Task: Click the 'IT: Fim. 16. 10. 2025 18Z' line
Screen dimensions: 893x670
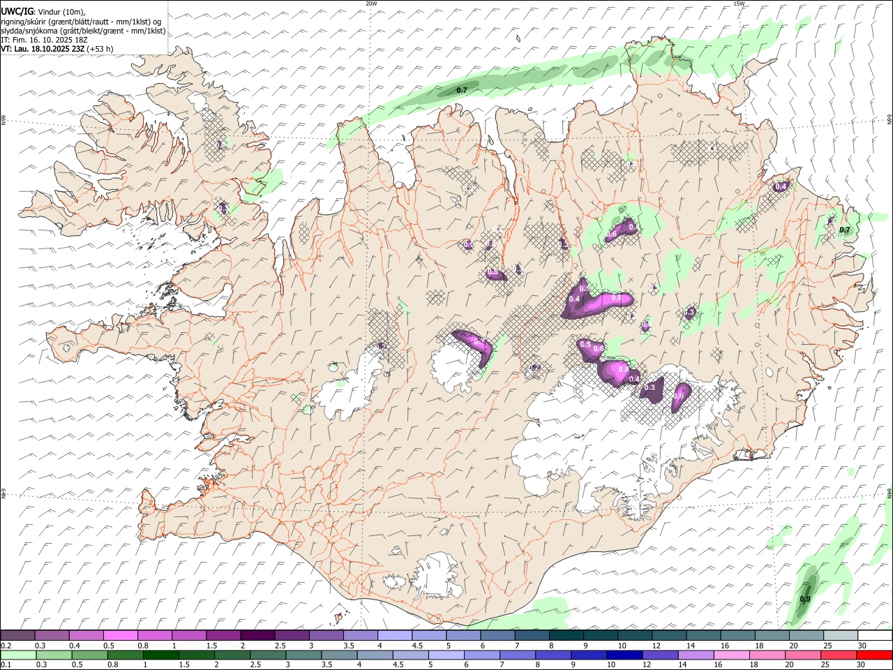Action: tap(44, 40)
